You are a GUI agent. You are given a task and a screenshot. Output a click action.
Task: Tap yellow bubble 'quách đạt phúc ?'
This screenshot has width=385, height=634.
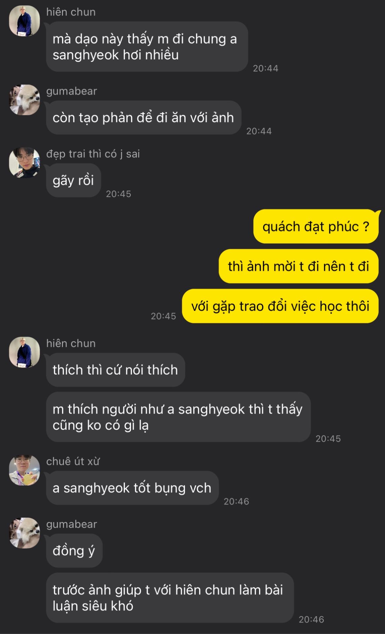(316, 227)
